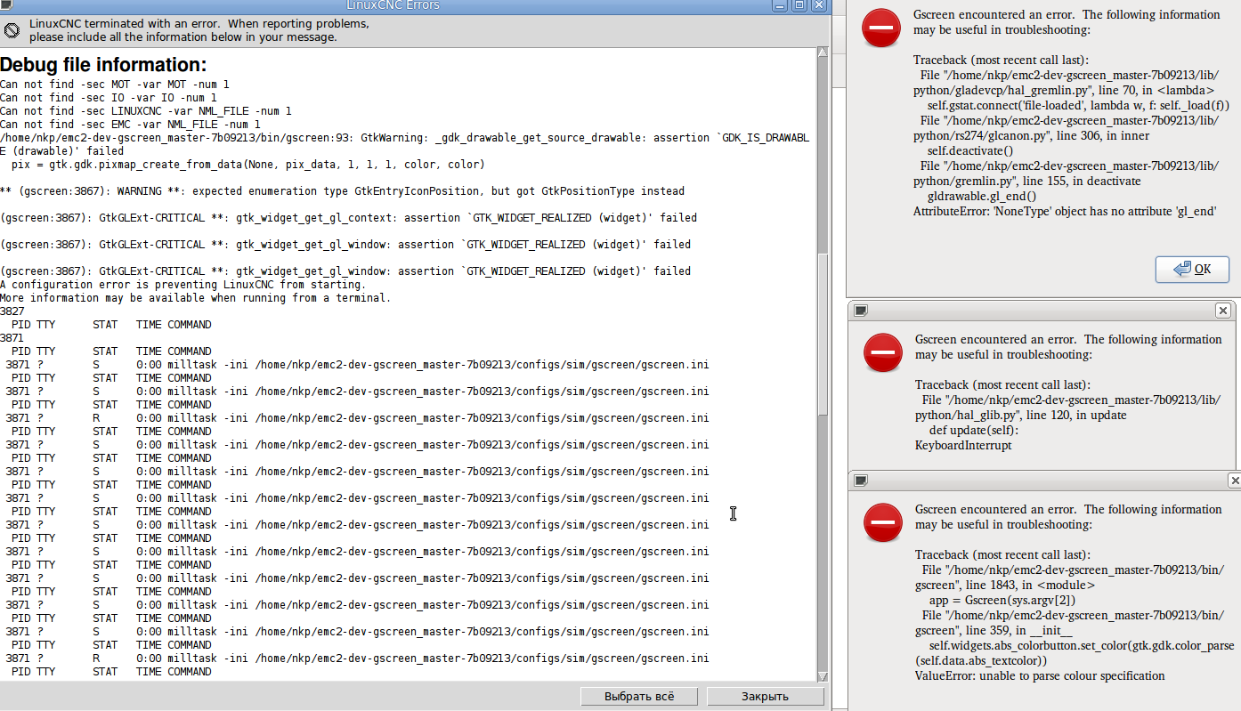1241x711 pixels.
Task: Click the red error icon in the ValueError colour dialog
Action: point(883,523)
